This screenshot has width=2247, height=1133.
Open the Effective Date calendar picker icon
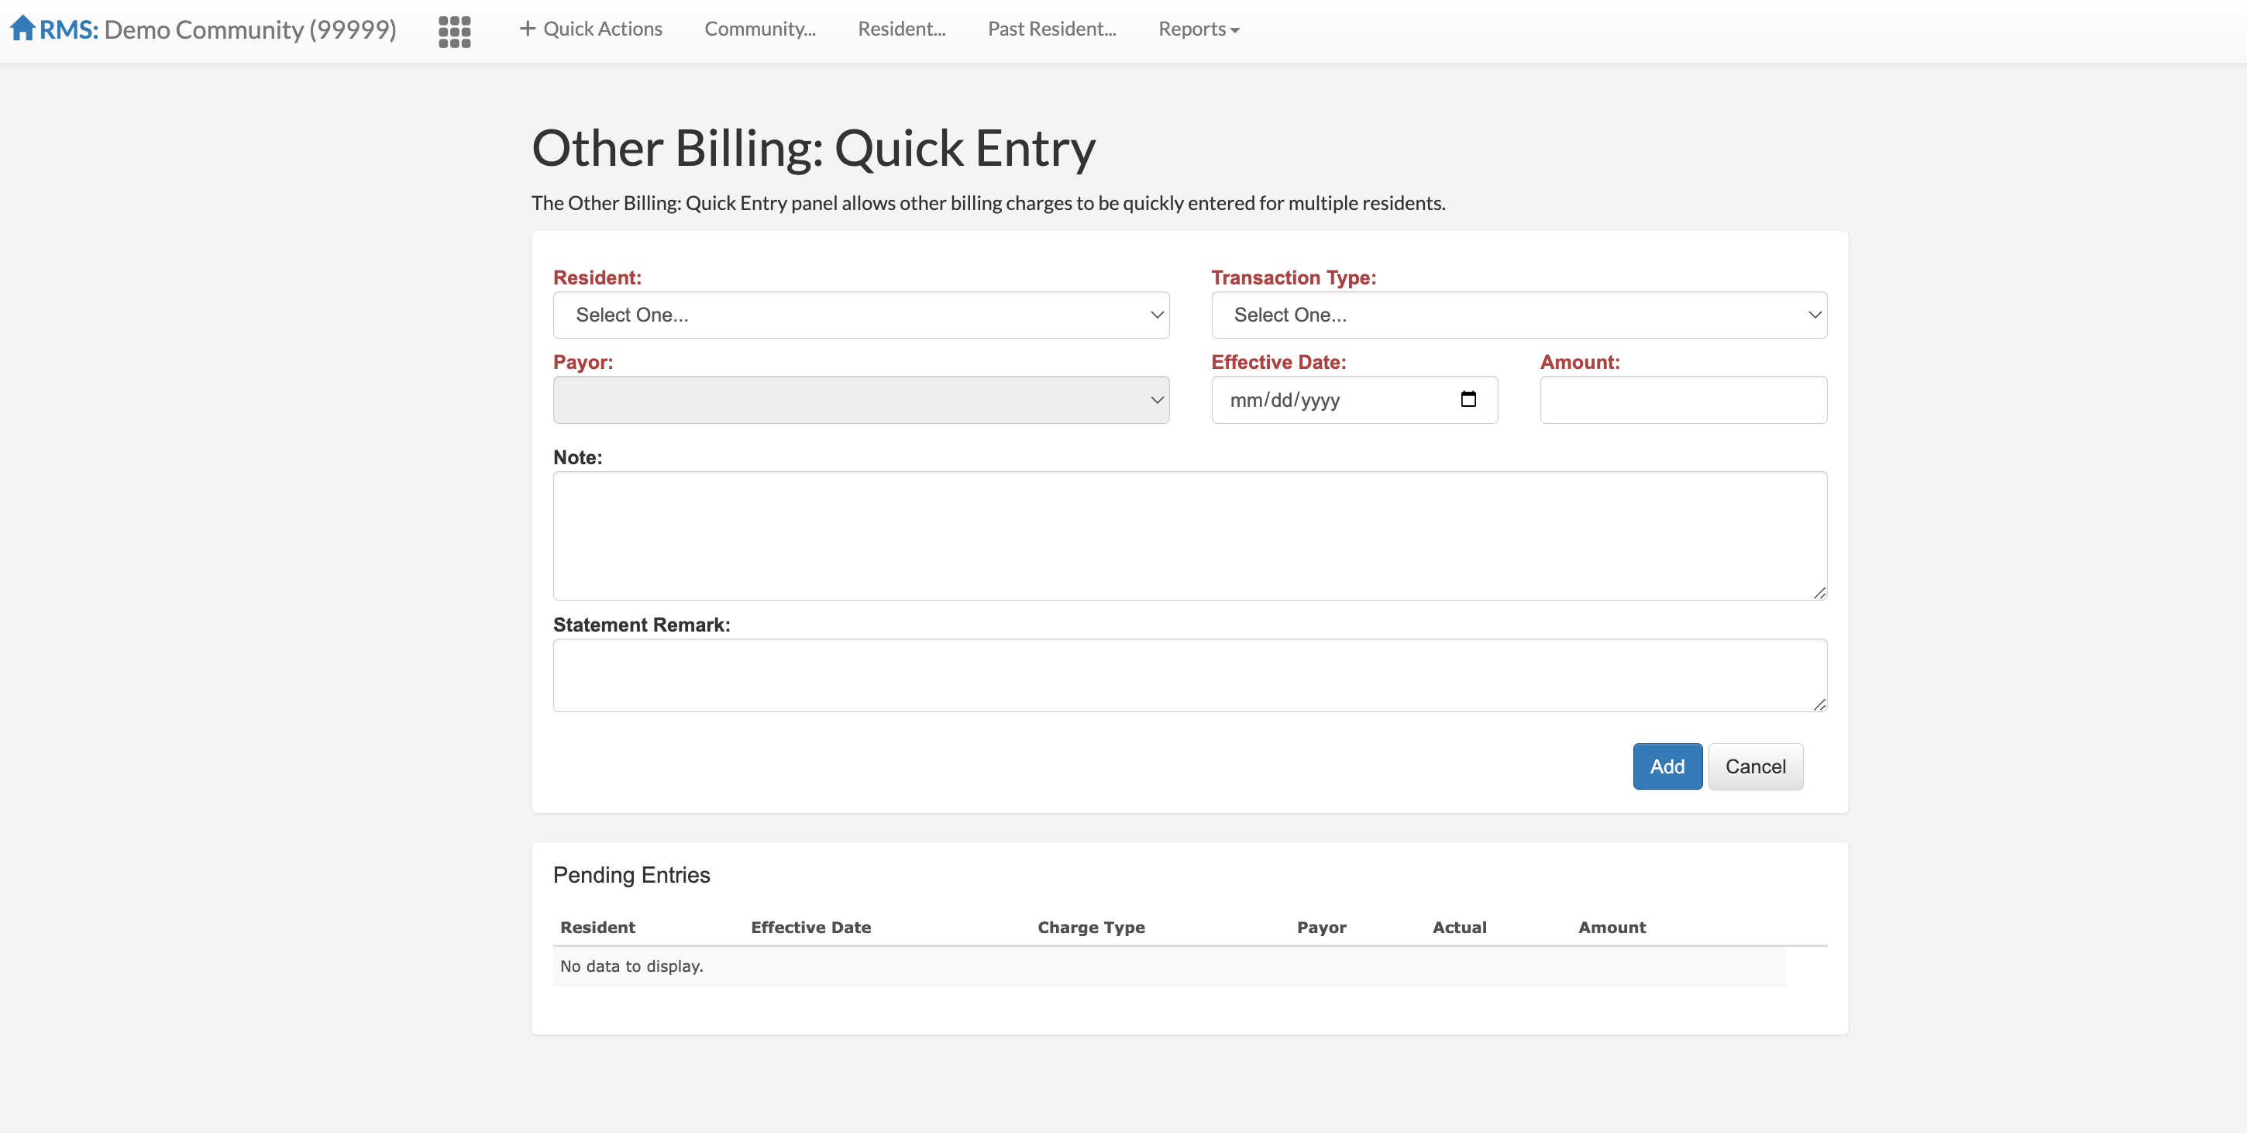tap(1468, 399)
